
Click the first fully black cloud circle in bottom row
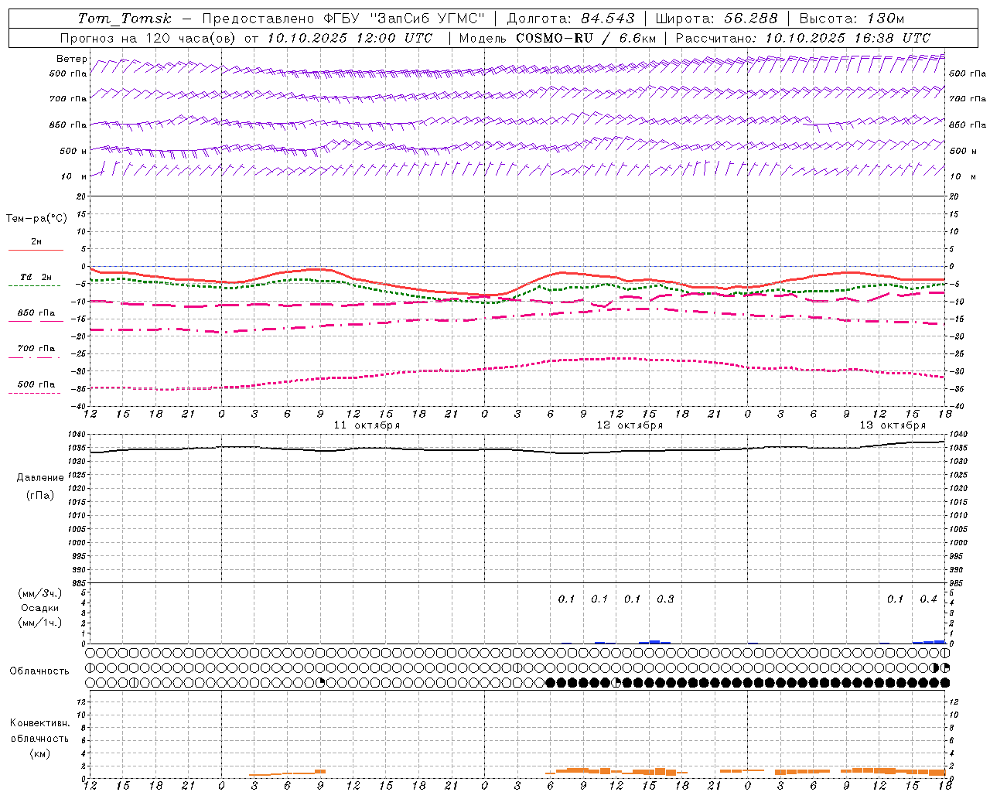tap(550, 682)
